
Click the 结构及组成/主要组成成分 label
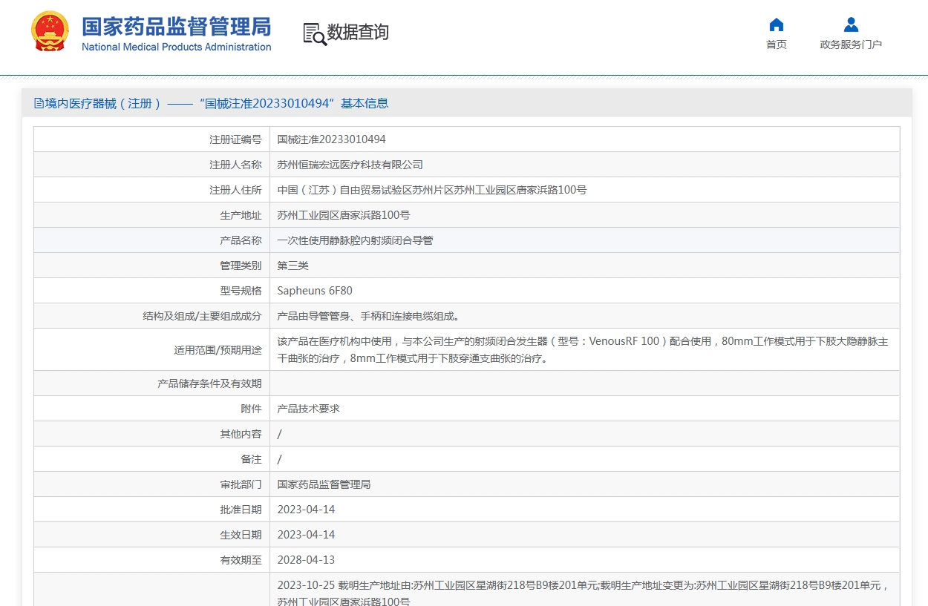(202, 316)
